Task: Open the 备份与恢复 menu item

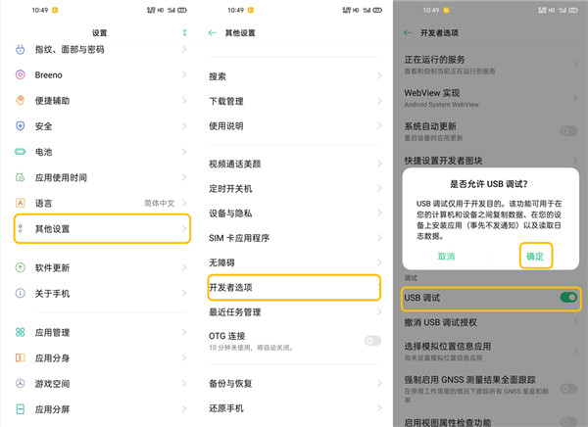Action: [292, 381]
